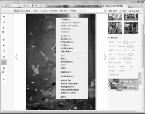Click the magnifier search icon in address bar
Image resolution: width=145 pixels, height=114 pixels.
click(x=36, y=6)
